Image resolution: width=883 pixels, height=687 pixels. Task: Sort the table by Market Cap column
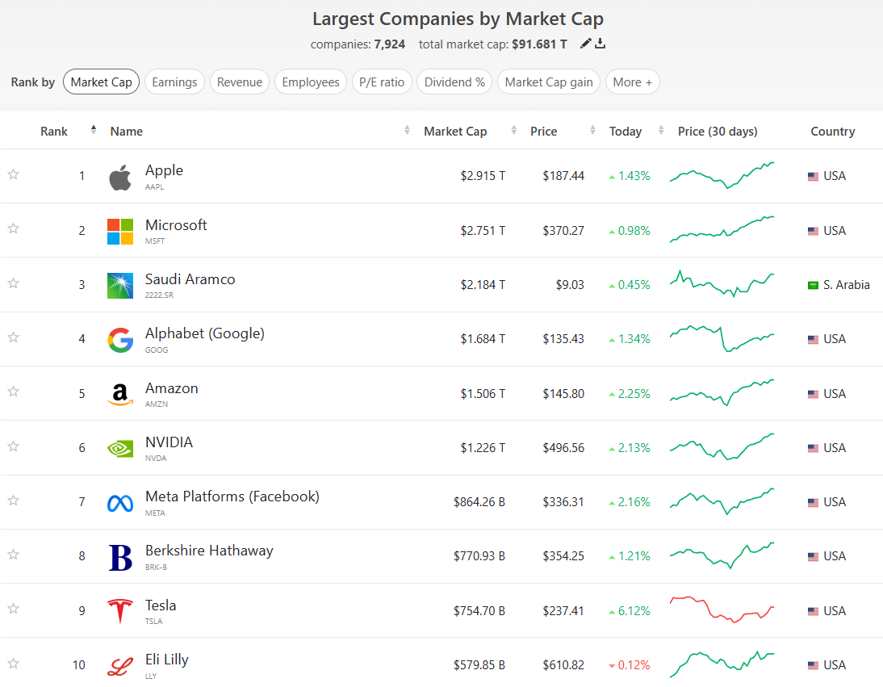point(455,132)
